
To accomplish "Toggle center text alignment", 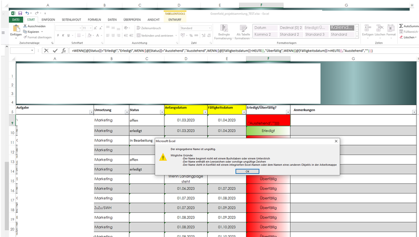I will click(x=113, y=35).
